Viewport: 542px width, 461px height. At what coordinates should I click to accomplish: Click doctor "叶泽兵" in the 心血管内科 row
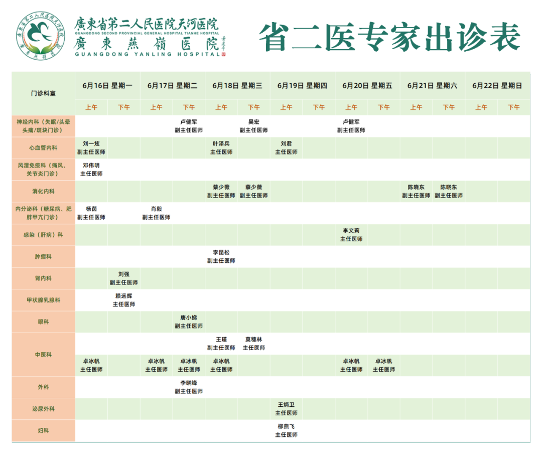[221, 144]
